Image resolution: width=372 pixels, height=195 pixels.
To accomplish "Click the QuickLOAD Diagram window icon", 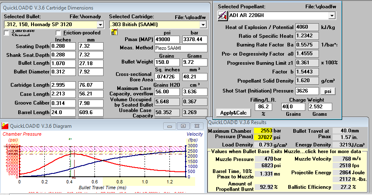I will click(x=5, y=126).
